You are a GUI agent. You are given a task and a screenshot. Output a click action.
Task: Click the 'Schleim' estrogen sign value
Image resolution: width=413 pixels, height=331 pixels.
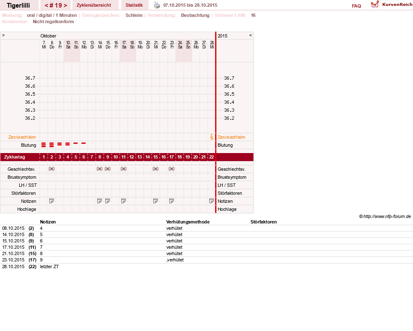click(x=134, y=15)
